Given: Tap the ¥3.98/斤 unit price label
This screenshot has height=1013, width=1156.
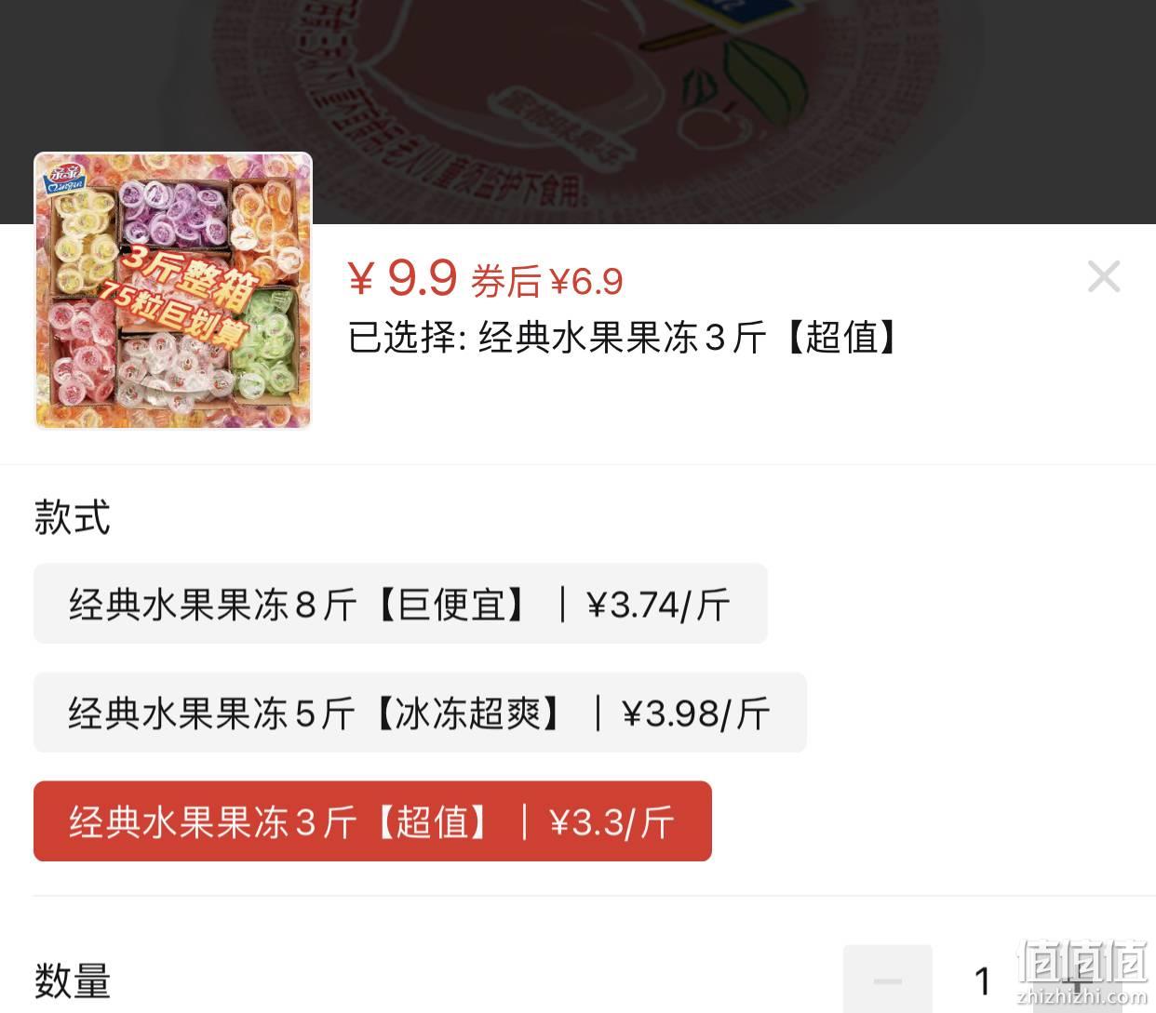Looking at the screenshot, I should coord(696,713).
